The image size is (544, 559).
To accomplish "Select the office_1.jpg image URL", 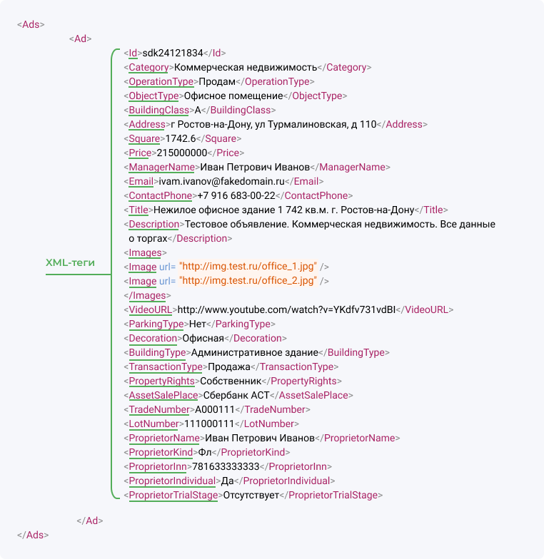I will coord(248,267).
